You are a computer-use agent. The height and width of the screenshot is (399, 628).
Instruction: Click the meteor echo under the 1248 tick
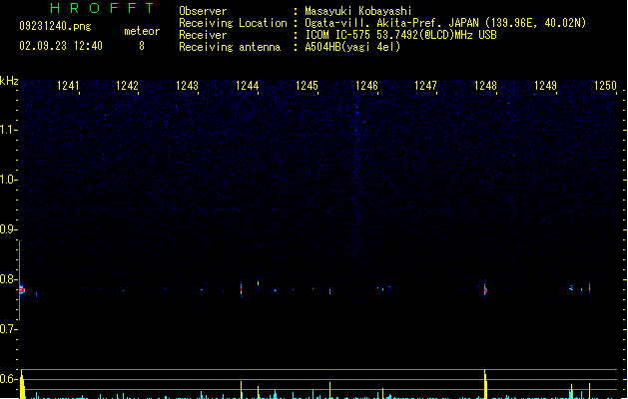click(x=485, y=290)
